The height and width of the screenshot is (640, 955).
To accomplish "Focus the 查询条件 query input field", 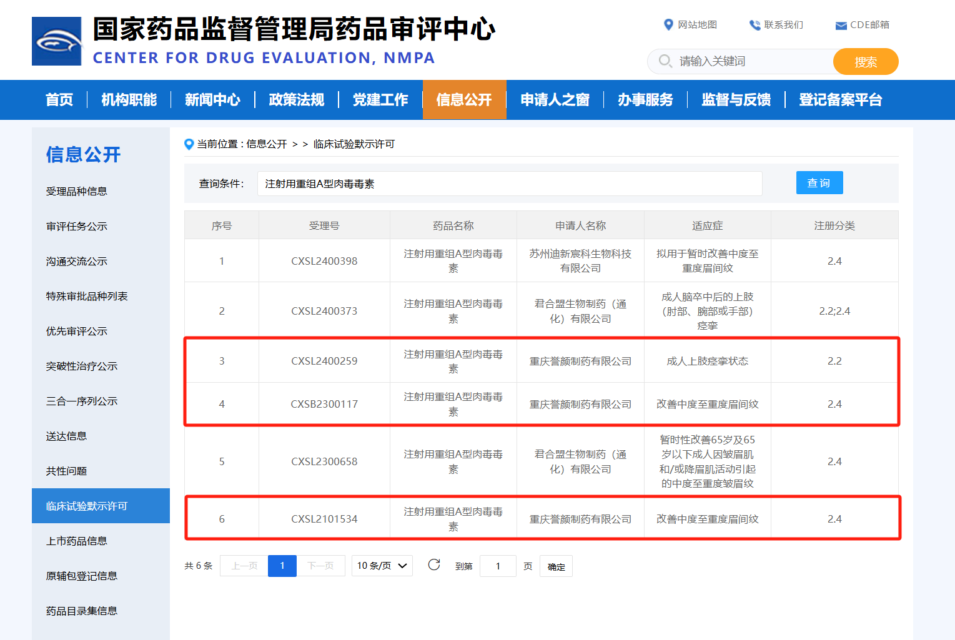I will pyautogui.click(x=509, y=184).
